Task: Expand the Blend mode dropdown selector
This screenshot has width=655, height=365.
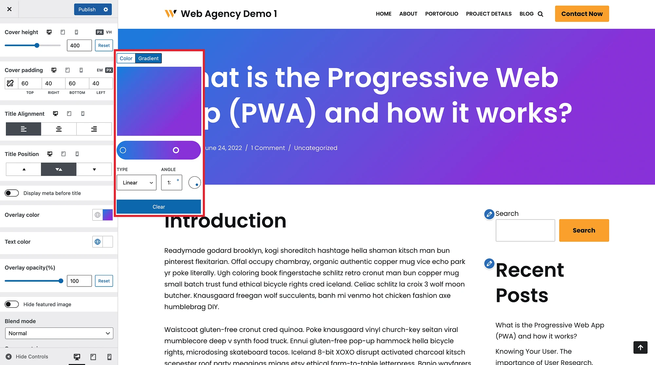Action: pos(59,333)
